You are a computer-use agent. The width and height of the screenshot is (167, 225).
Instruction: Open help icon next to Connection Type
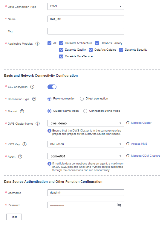[34, 99]
